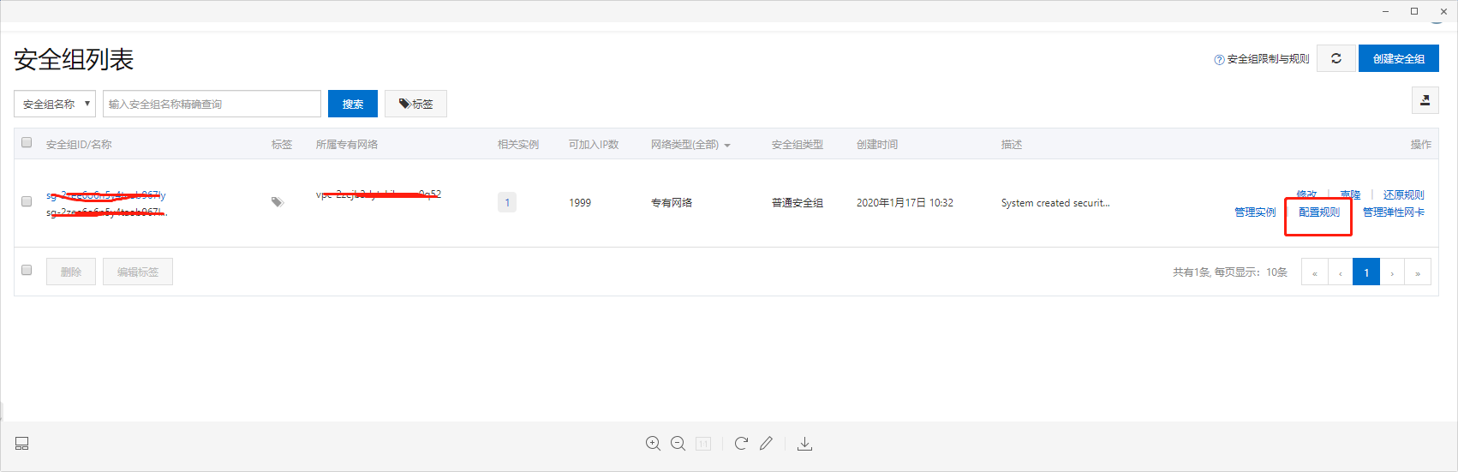Jump to last page with » button
The width and height of the screenshot is (1458, 472).
click(1418, 272)
